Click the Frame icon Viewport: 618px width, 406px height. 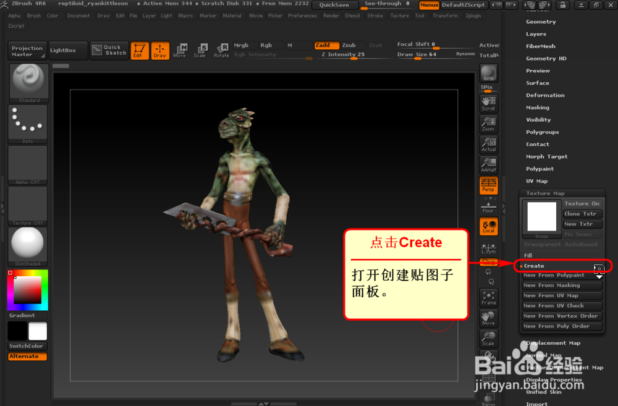[x=489, y=298]
